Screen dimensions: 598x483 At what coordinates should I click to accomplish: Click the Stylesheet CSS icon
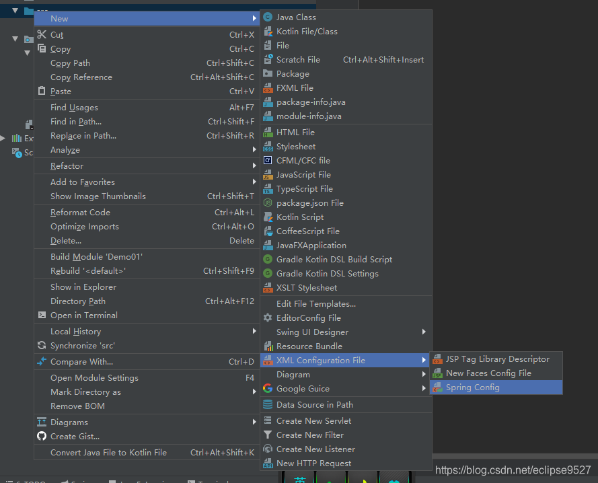tap(268, 147)
